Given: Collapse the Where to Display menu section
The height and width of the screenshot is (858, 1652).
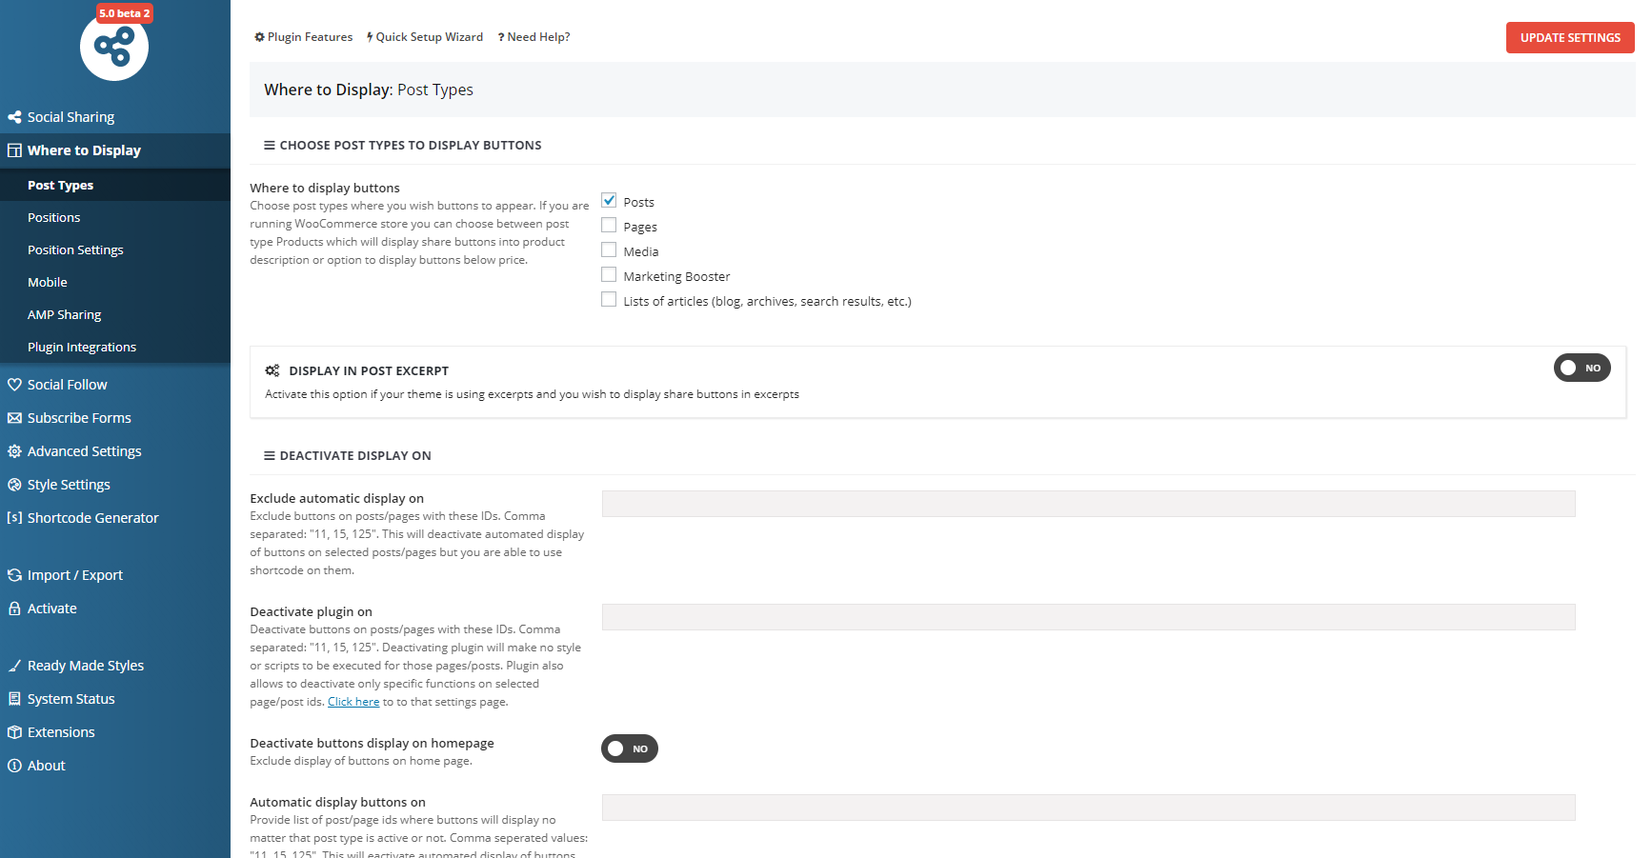Looking at the screenshot, I should coord(84,150).
